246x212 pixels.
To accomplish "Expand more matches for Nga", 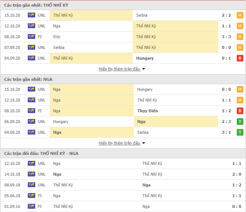I will [119, 143].
